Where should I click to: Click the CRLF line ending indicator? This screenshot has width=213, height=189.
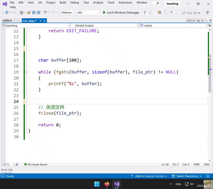207,164
